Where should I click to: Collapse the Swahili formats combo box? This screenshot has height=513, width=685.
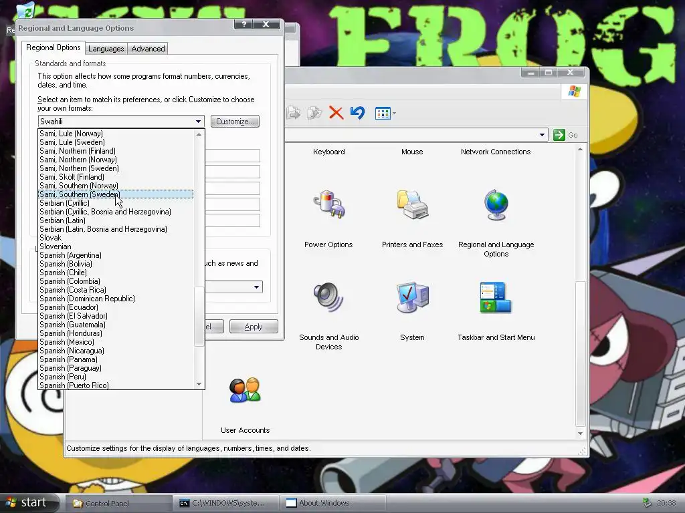pos(198,122)
